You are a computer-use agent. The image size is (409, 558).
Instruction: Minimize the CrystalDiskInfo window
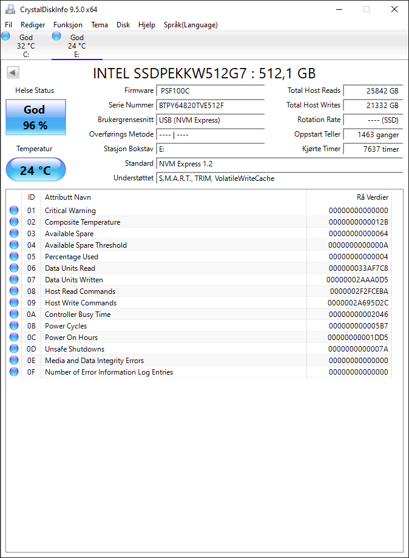click(339, 9)
